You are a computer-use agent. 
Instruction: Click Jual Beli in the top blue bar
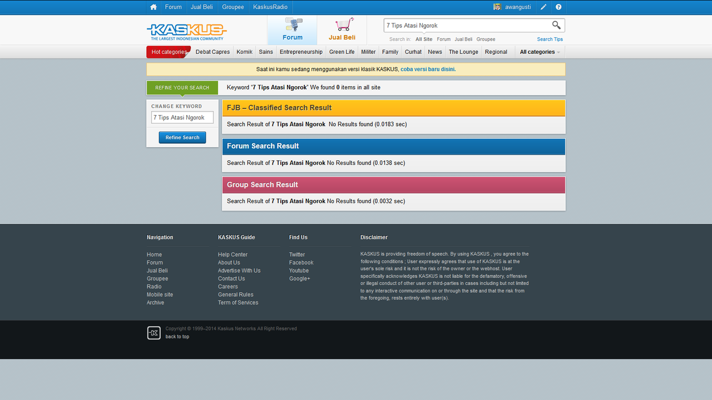202,7
